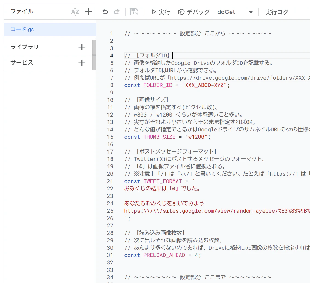Click the あなたもおみくじを引いてみよう line

tap(164, 203)
